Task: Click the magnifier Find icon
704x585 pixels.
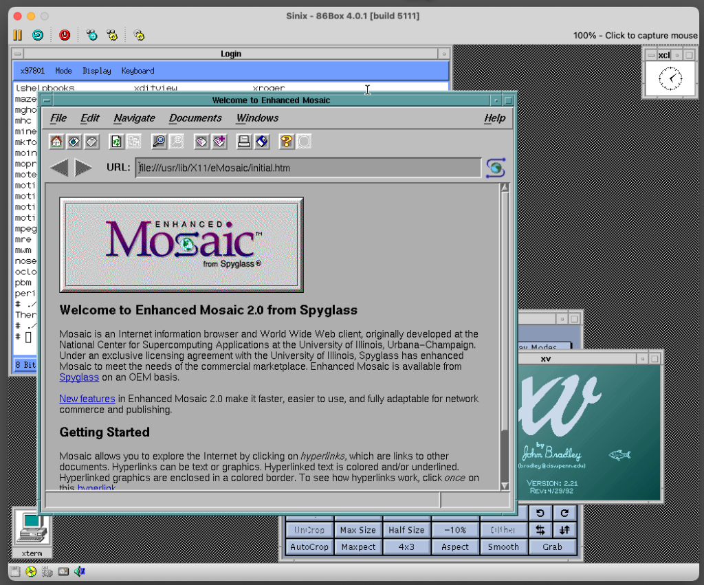Action: coord(159,142)
